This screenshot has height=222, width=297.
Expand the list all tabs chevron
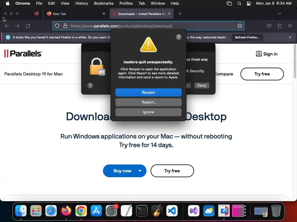279,14
